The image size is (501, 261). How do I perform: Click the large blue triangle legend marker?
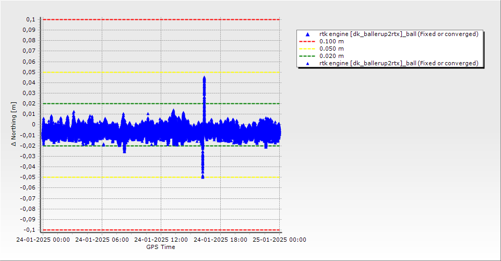coord(308,34)
